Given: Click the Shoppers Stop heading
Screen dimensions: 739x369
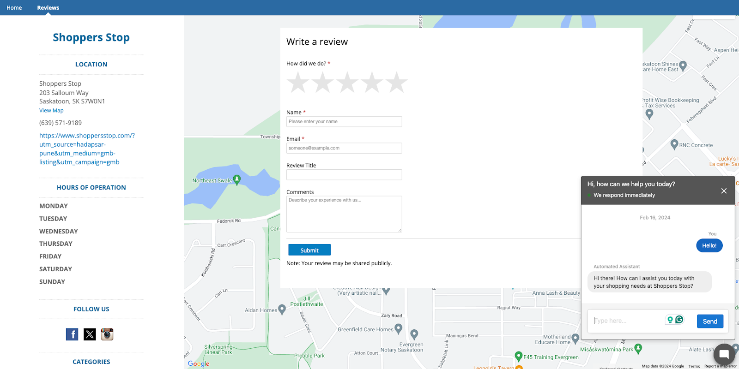Looking at the screenshot, I should point(91,37).
